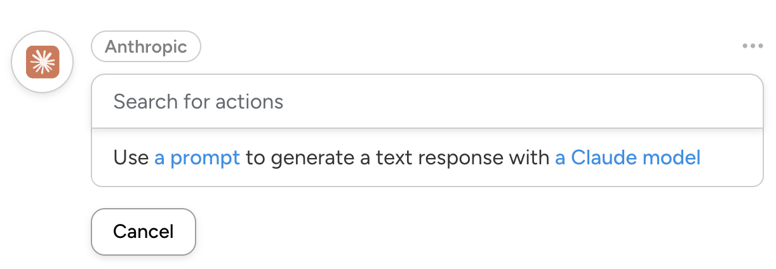Expand the ellipsis menu beside Anthropic

[x=752, y=46]
